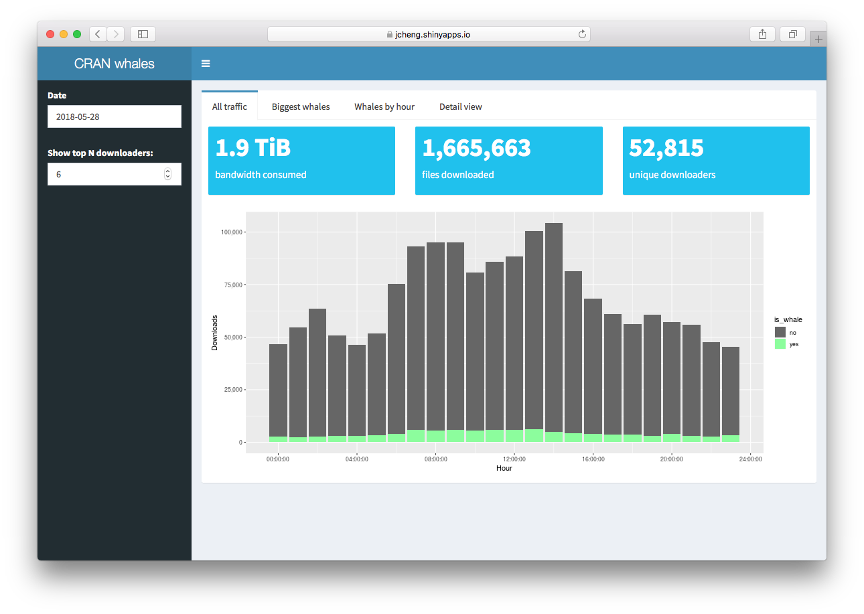The width and height of the screenshot is (864, 614).
Task: Click the increment arrow on downloaders stepper
Action: pos(167,170)
